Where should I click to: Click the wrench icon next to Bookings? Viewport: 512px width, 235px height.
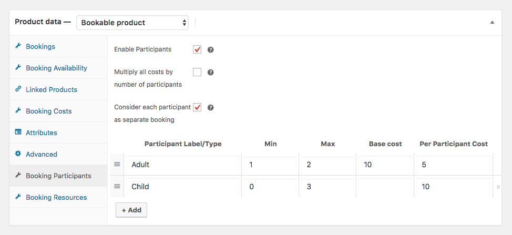point(18,46)
